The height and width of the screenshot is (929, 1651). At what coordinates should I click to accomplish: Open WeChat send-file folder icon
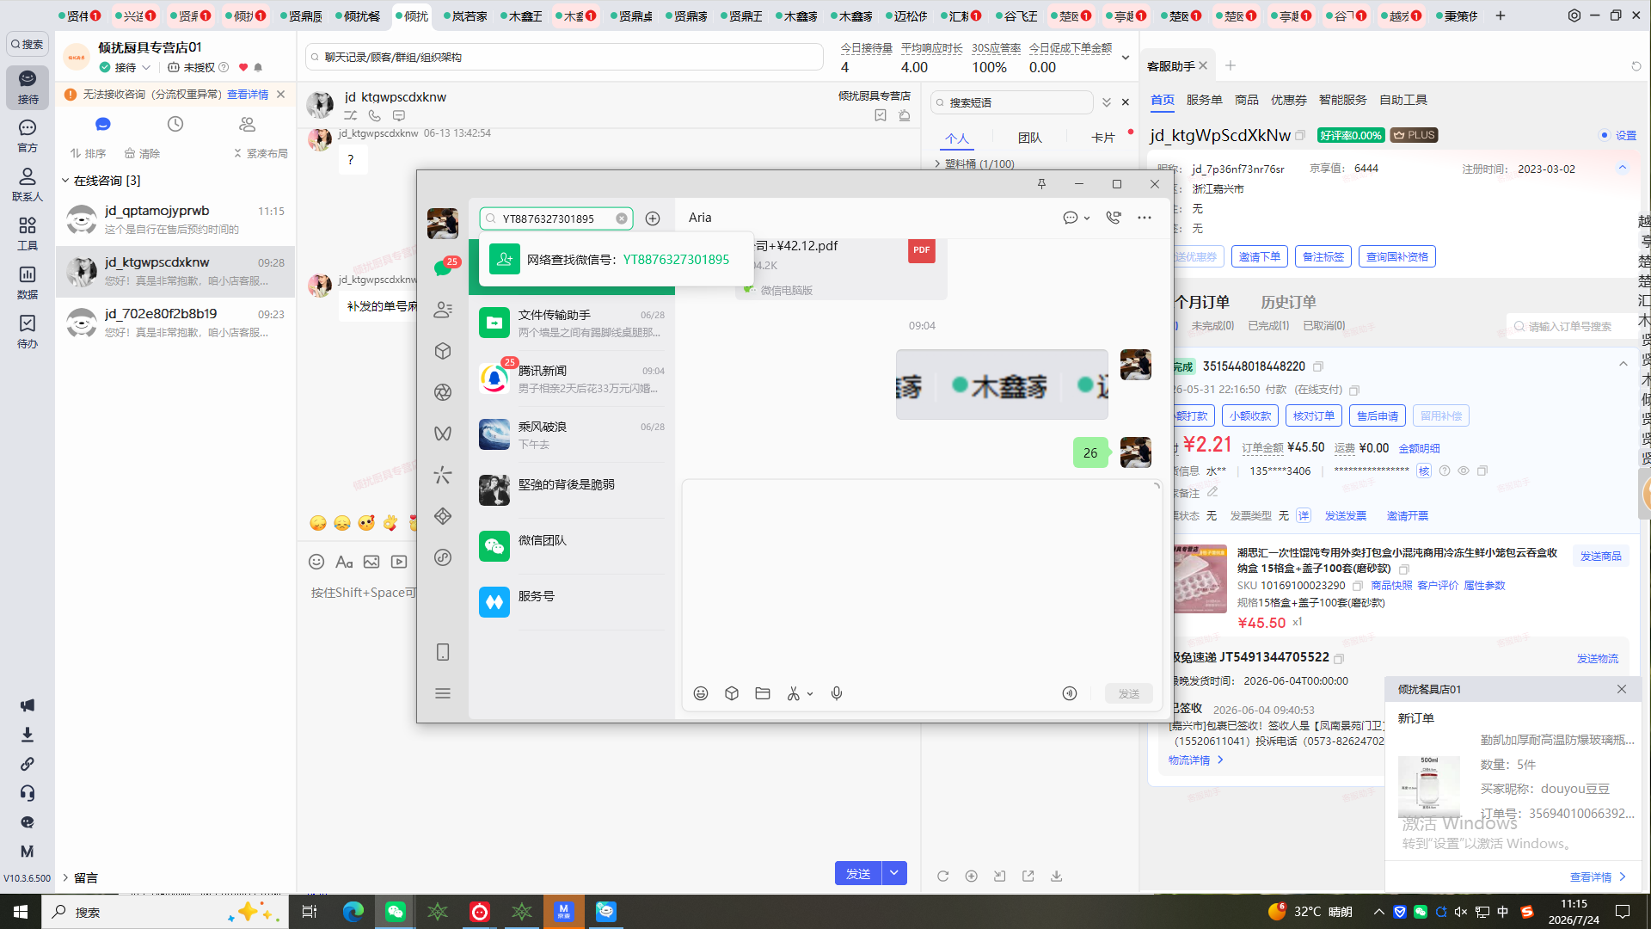coord(763,693)
